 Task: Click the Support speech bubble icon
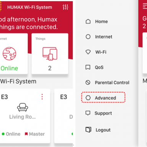(88, 113)
